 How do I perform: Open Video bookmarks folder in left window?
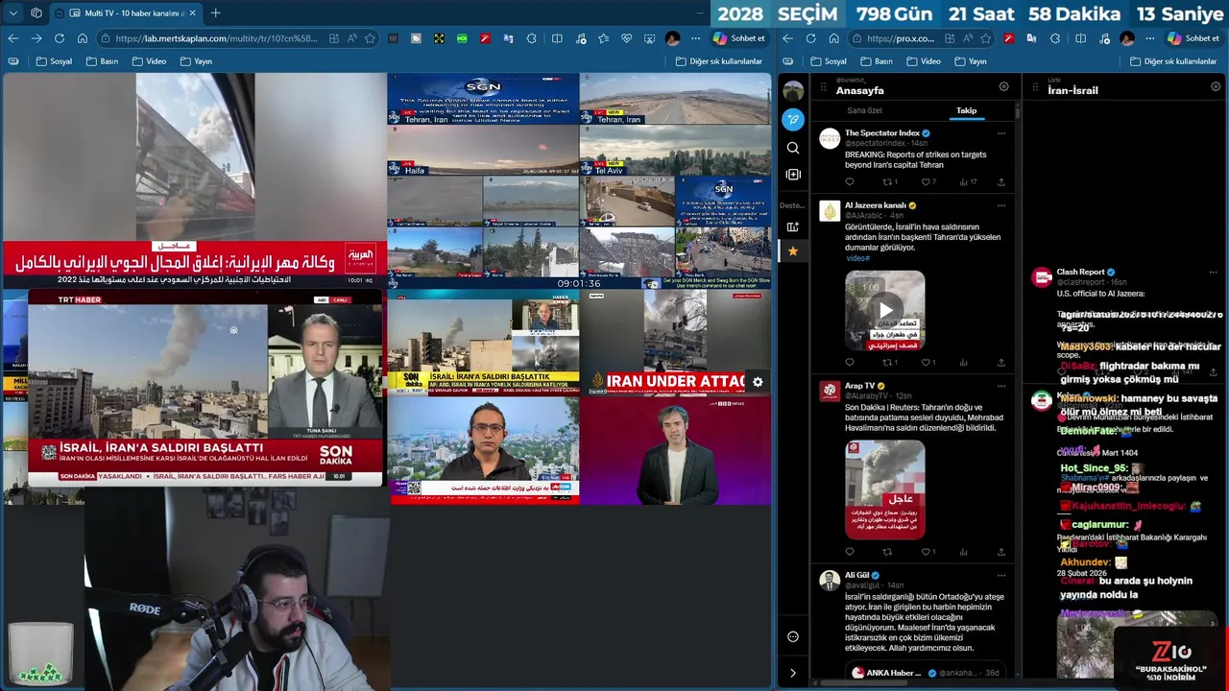coord(149,61)
